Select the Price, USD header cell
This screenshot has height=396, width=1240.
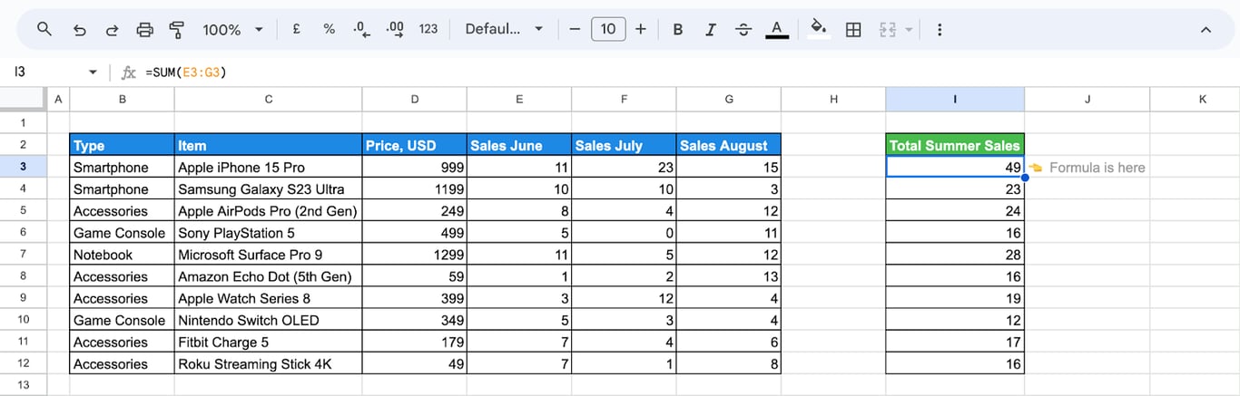[415, 145]
